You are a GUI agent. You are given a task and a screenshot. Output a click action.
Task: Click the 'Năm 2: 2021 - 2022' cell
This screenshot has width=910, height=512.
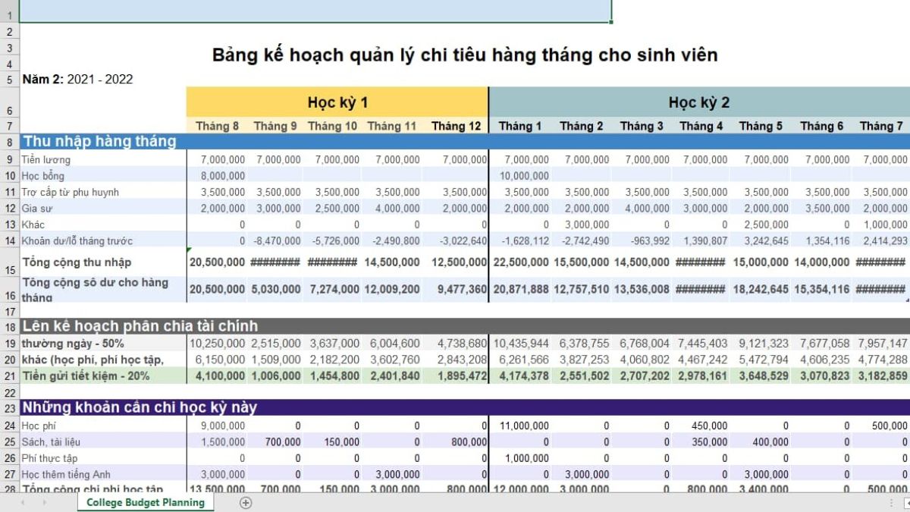[78, 79]
